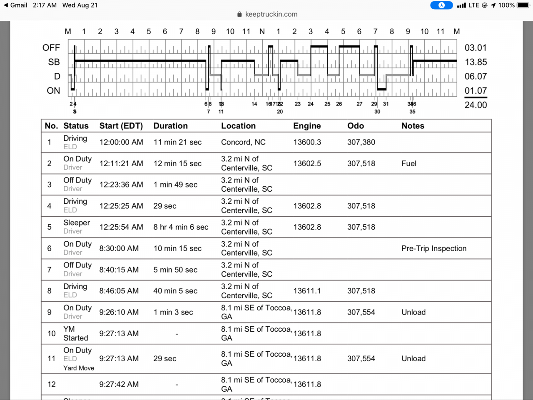This screenshot has height=400, width=533.
Task: Select event marker 26 below the graph
Action: click(339, 104)
